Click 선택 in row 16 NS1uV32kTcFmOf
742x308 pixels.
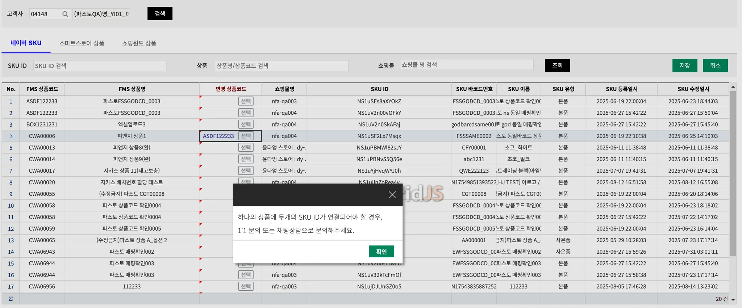(x=246, y=275)
